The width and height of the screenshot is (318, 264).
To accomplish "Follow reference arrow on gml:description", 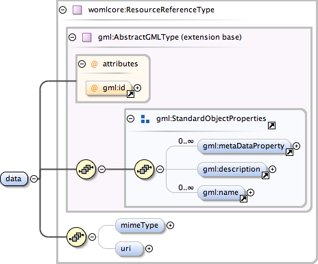I will click(265, 175).
